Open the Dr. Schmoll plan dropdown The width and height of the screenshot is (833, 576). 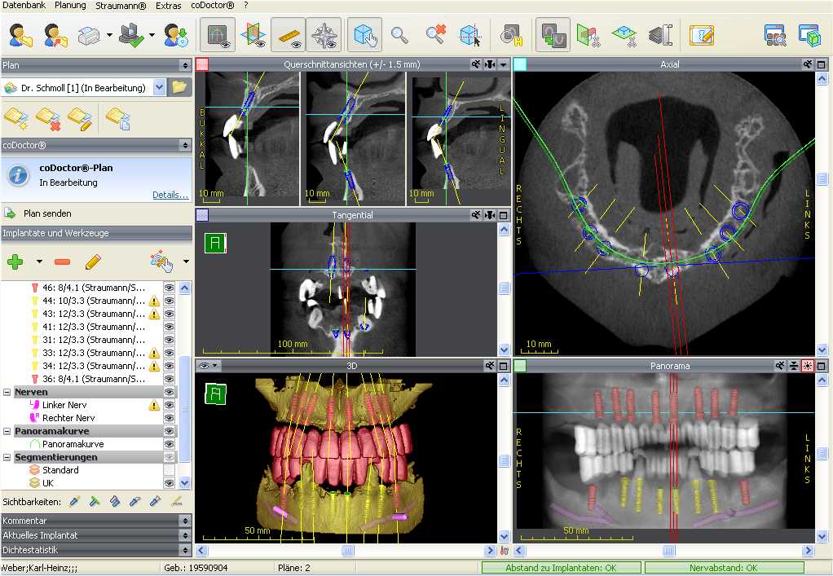(160, 88)
